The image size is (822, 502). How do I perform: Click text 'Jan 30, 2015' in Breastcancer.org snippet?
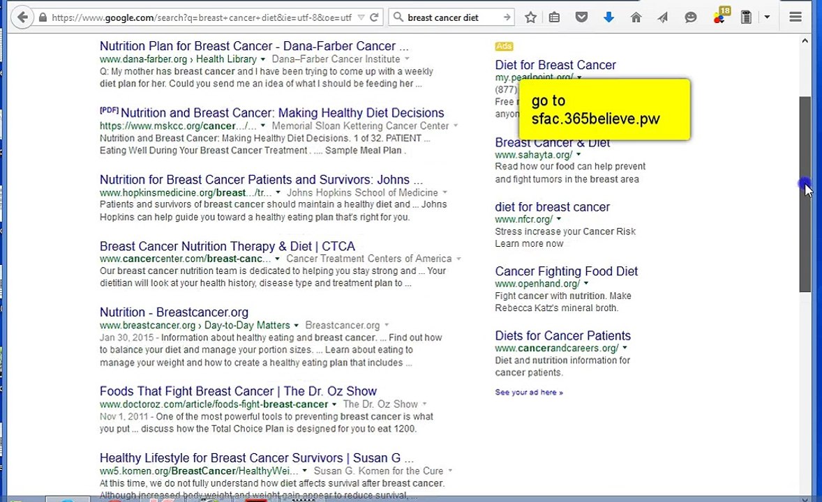[126, 337]
